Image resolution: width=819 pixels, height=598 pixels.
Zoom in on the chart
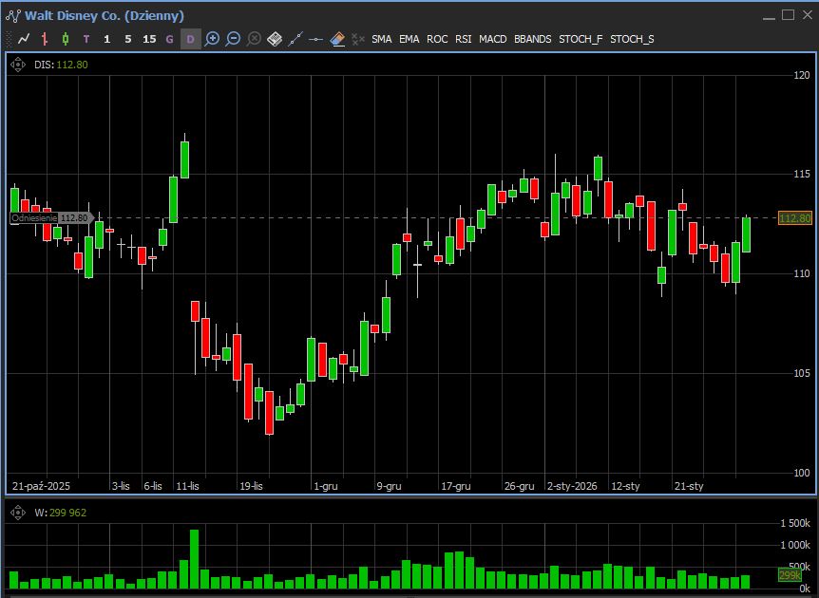(212, 39)
